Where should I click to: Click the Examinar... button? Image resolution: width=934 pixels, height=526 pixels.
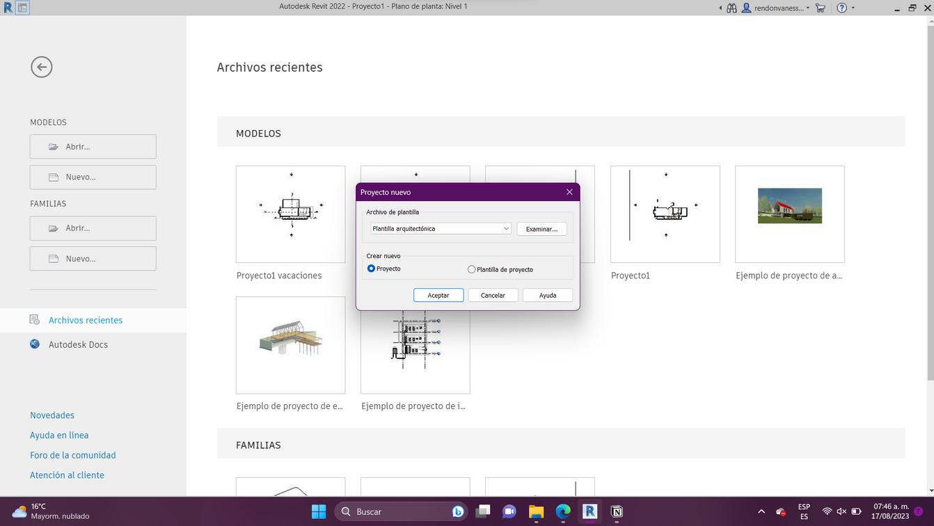coord(541,229)
